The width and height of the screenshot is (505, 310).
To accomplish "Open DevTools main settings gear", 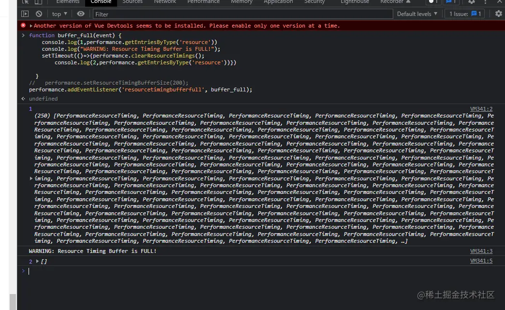I will 472,2.
